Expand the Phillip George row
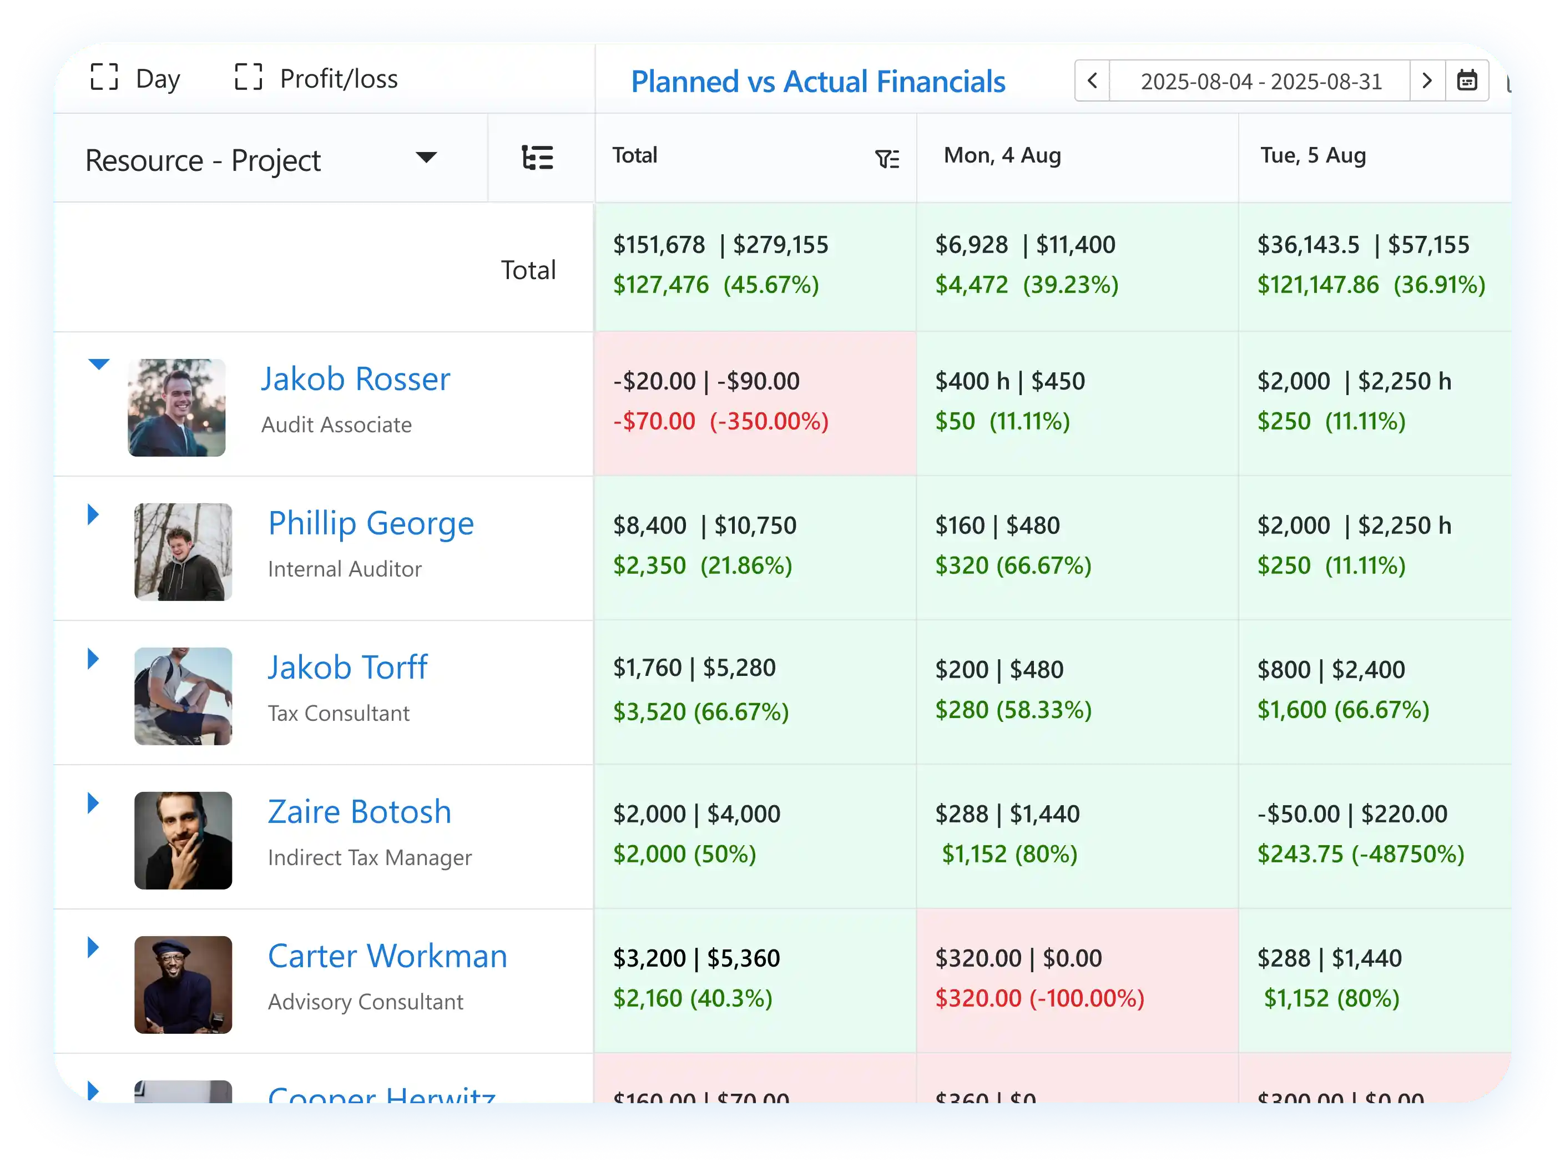Image resolution: width=1565 pixels, height=1167 pixels. (93, 514)
